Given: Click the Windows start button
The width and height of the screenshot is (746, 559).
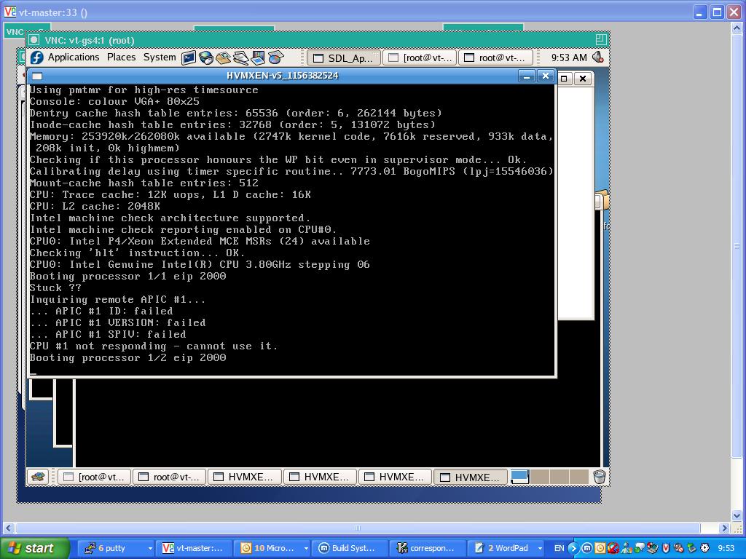Looking at the screenshot, I should [35, 548].
